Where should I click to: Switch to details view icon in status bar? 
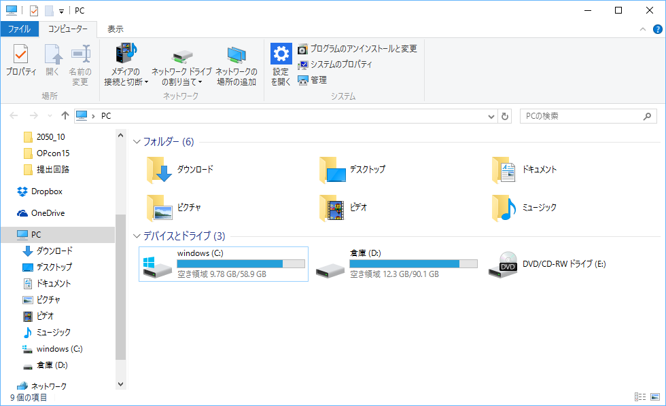coord(640,396)
